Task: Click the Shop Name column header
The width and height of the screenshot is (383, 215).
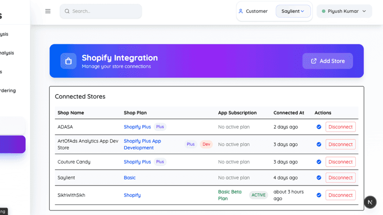Action: pos(71,113)
